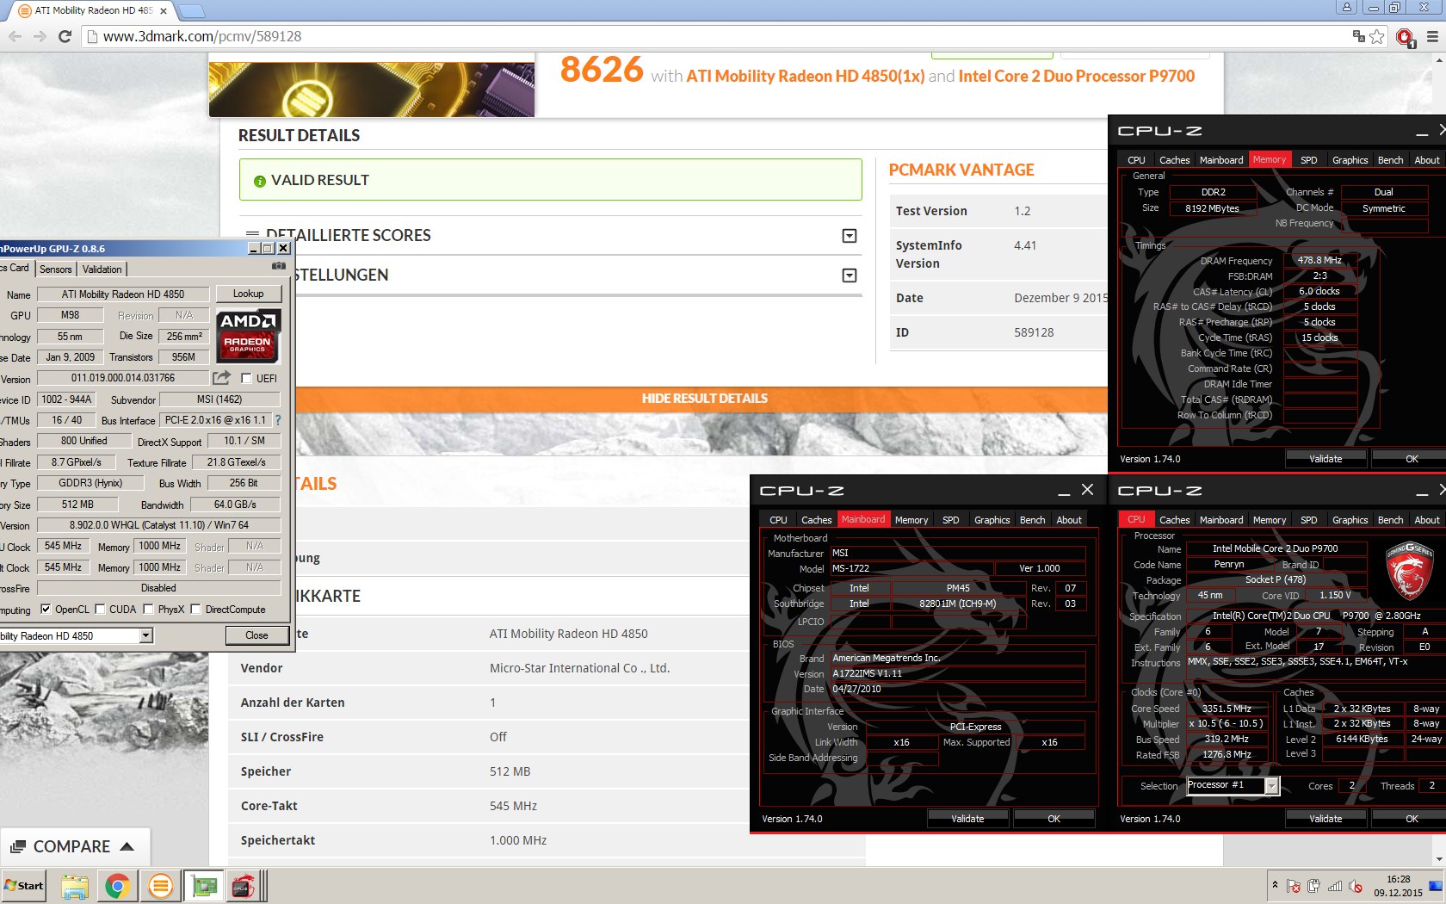Click the Windows Start button
Viewport: 1446px width, 904px height.
pyautogui.click(x=24, y=886)
